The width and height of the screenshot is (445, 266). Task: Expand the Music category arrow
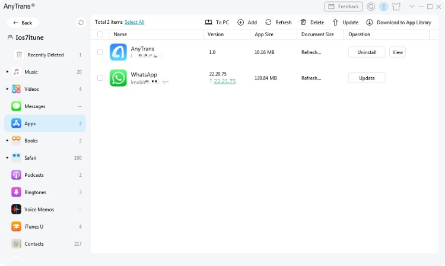point(7,72)
